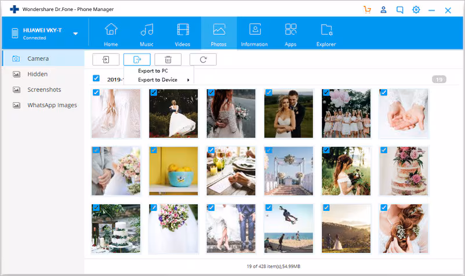
Task: Expand the Export to Device submenu arrow
Action: (188, 80)
